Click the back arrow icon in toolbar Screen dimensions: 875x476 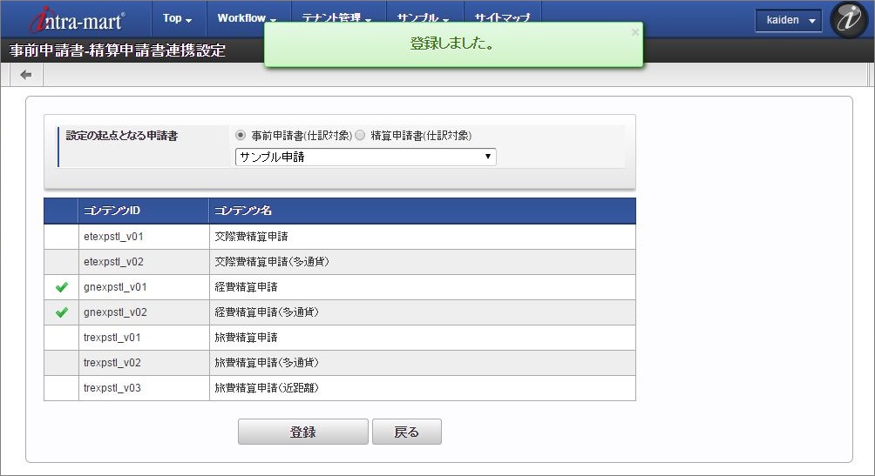(x=25, y=75)
